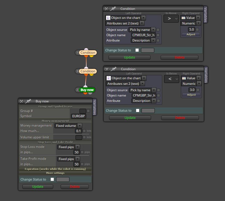Image resolution: width=225 pixels, height=201 pixels.
Task: Select Condition node number 1
Action: [88, 52]
